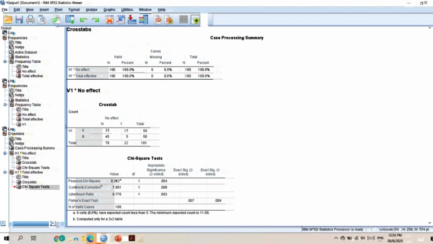The width and height of the screenshot is (433, 244).
Task: Open the Insert menu
Action: 44,10
